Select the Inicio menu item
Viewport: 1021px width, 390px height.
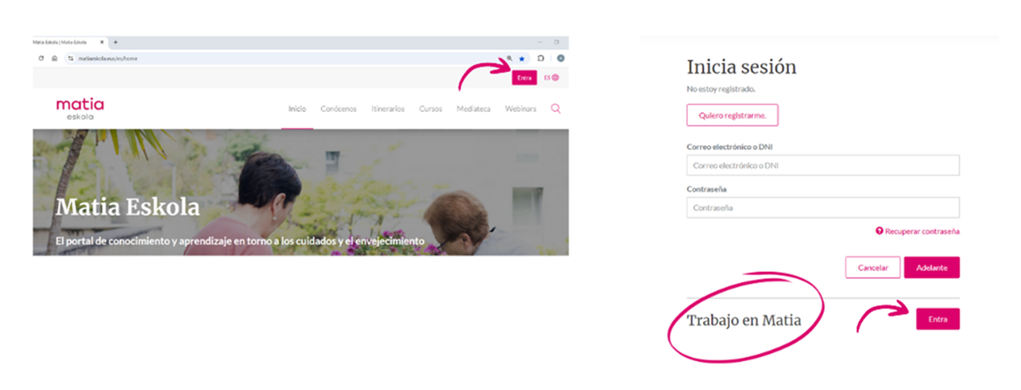point(297,109)
